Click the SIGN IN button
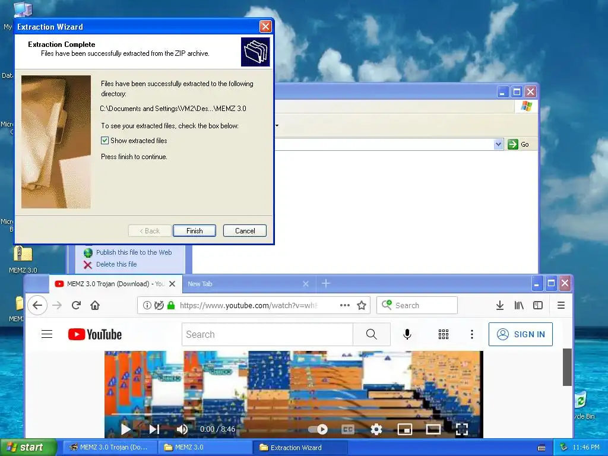This screenshot has height=456, width=608. click(520, 334)
